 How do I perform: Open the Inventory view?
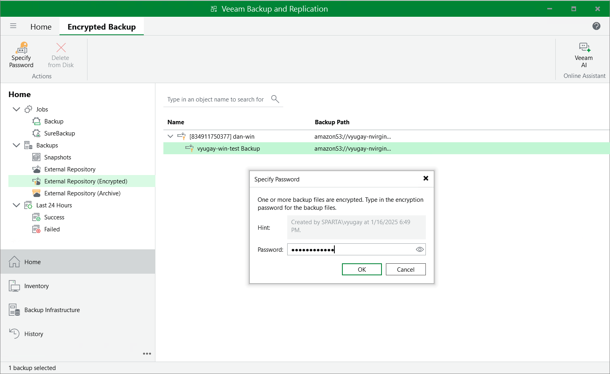click(36, 286)
